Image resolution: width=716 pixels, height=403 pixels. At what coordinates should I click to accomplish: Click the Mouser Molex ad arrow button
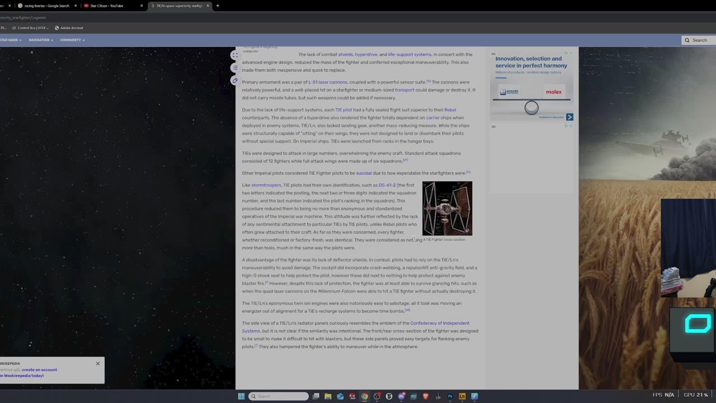(569, 117)
